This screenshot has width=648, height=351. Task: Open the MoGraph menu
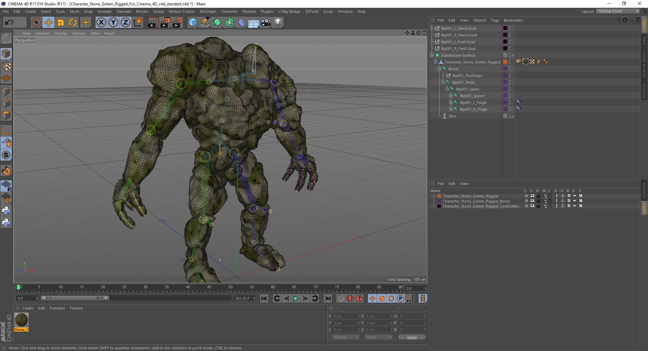click(208, 11)
